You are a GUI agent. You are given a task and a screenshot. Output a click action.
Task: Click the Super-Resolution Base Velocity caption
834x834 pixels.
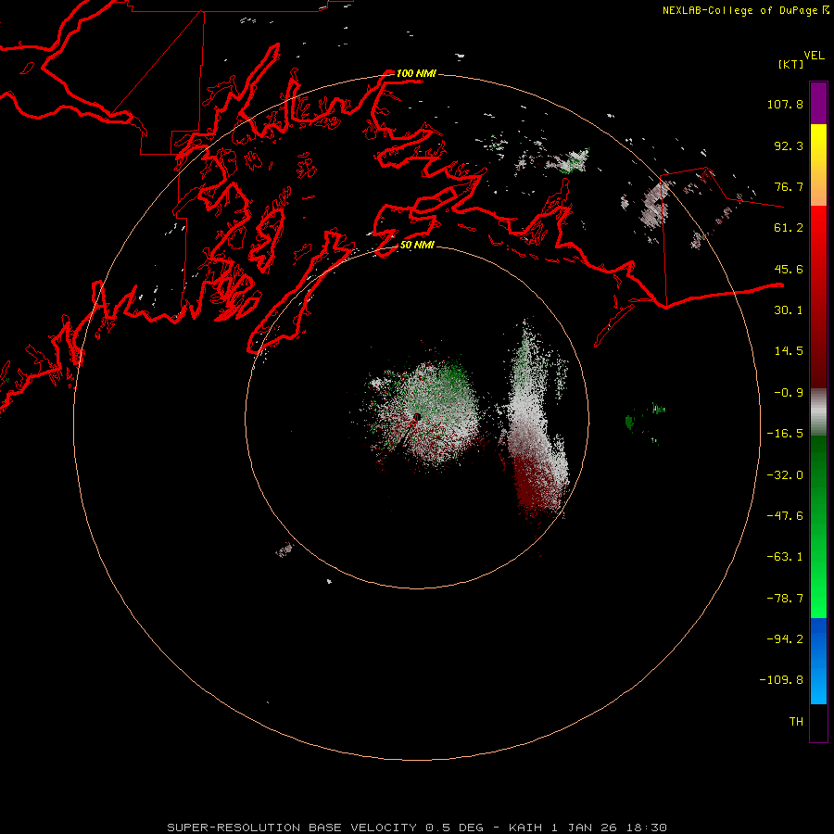(x=417, y=828)
